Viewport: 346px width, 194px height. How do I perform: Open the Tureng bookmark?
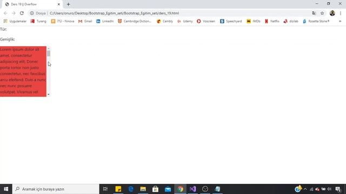pos(38,21)
